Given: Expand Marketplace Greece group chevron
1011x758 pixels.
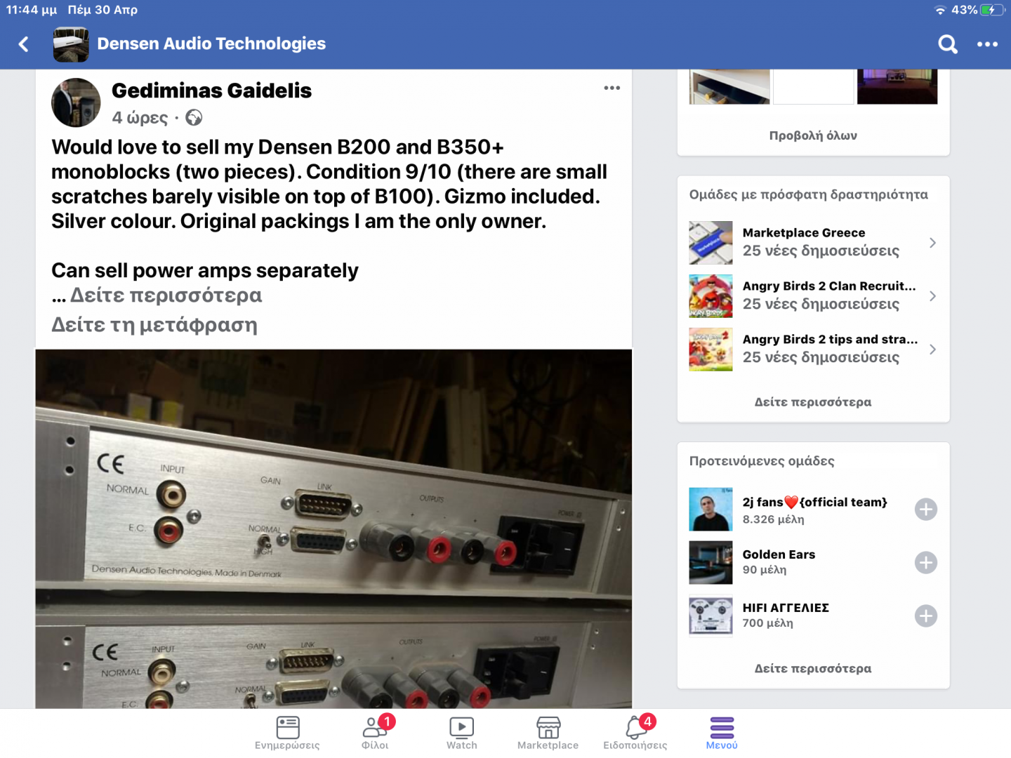Looking at the screenshot, I should 932,243.
